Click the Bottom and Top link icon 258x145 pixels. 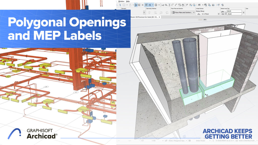pyautogui.click(x=223, y=13)
